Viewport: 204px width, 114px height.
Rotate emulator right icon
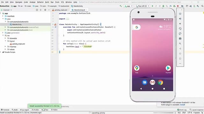pyautogui.click(x=180, y=34)
